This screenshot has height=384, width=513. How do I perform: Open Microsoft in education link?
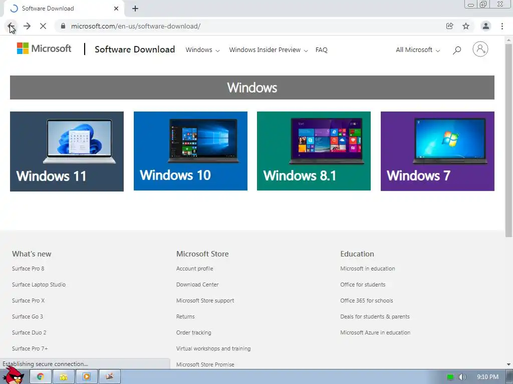[368, 268]
